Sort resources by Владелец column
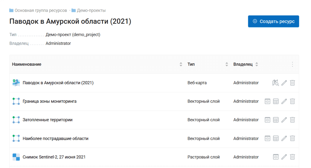The width and height of the screenshot is (311, 168). click(257, 64)
